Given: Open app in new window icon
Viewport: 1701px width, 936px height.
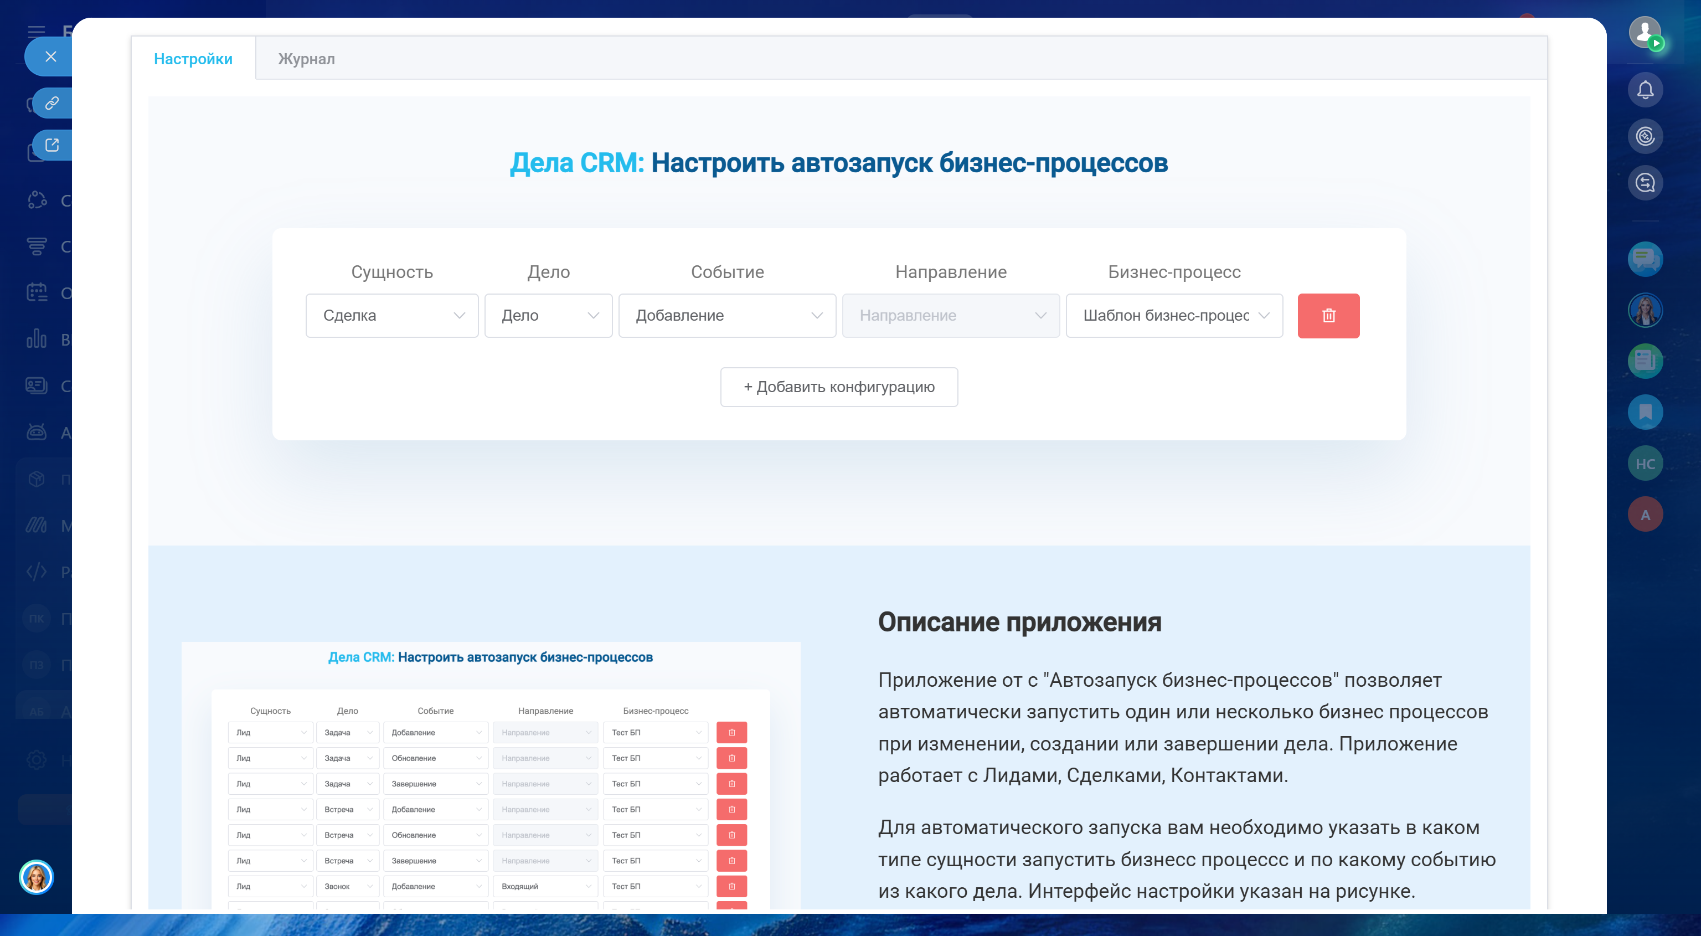Looking at the screenshot, I should coord(52,145).
